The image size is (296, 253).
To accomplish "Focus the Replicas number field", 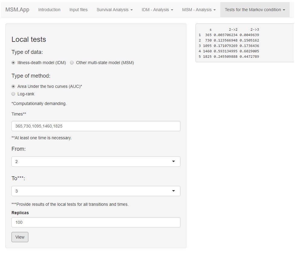I will click(96, 222).
